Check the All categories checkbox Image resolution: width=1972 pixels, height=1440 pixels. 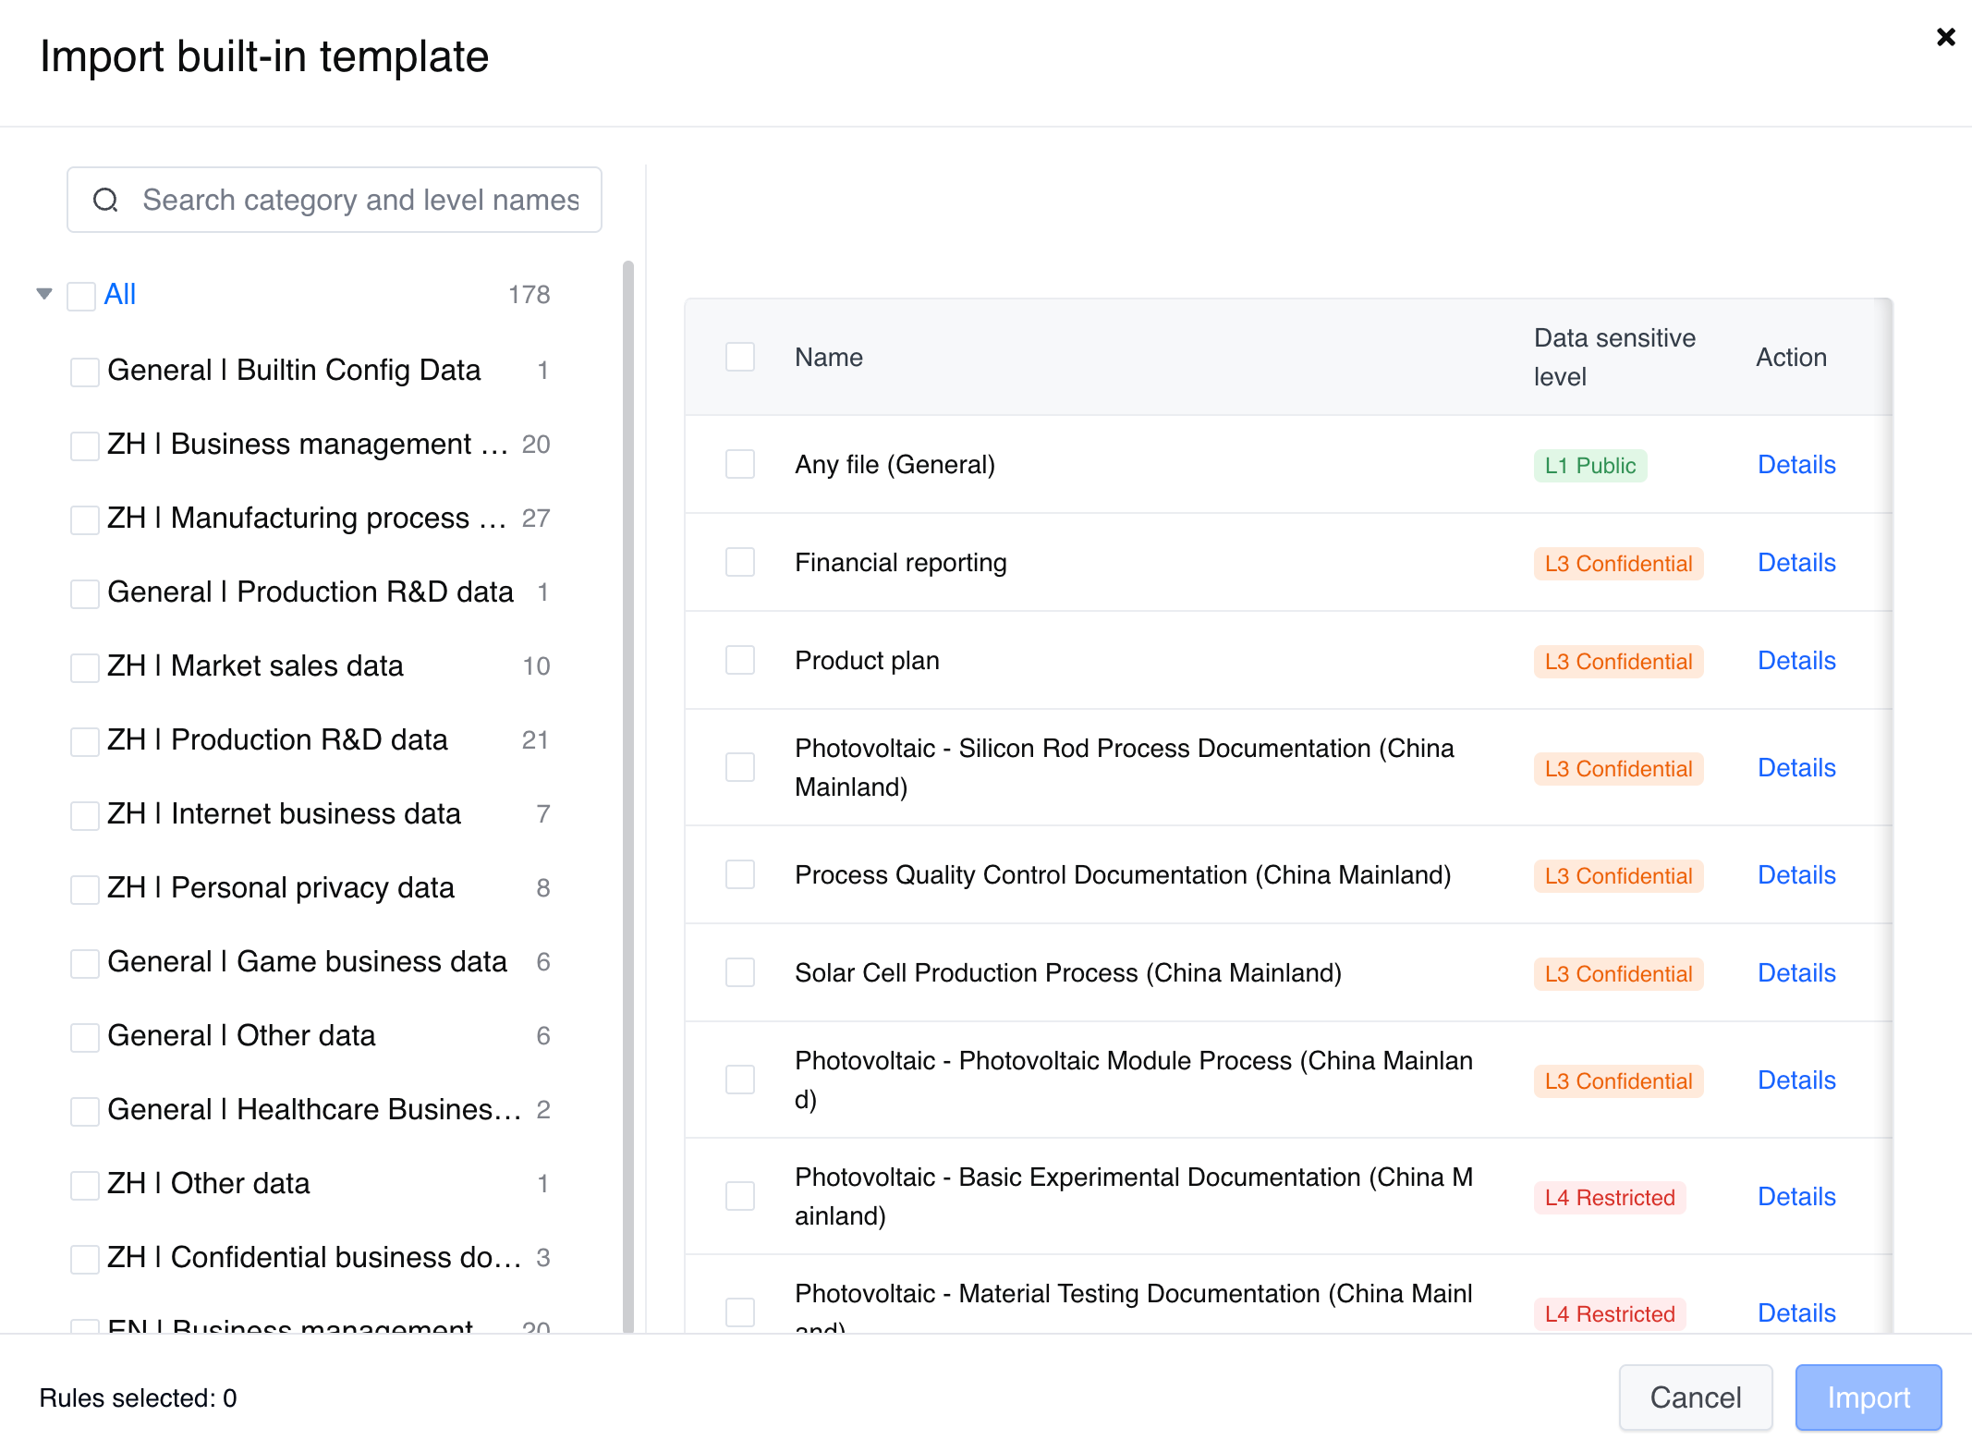[81, 296]
